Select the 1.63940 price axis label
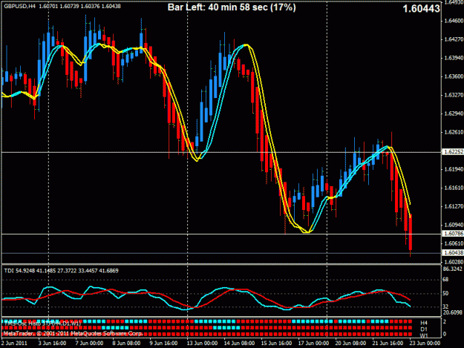Image resolution: width=464 pixels, height=348 pixels. click(x=454, y=58)
